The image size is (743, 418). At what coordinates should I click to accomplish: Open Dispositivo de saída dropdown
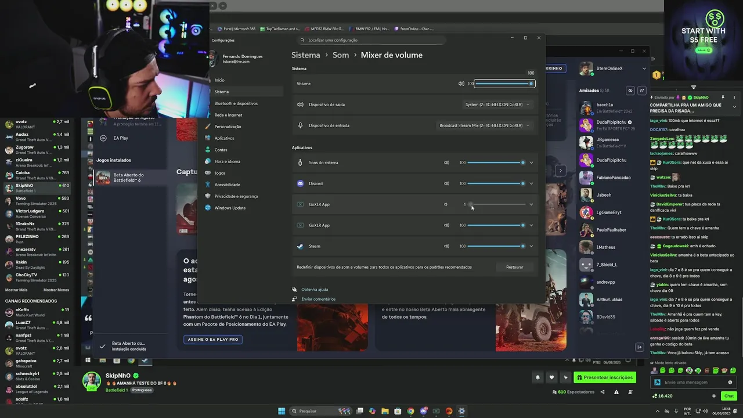[x=497, y=105]
